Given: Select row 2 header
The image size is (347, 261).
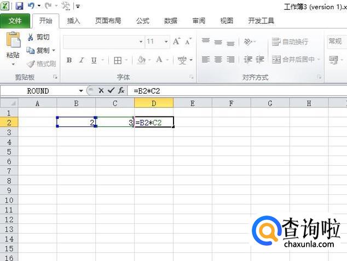Looking at the screenshot, I should point(9,123).
